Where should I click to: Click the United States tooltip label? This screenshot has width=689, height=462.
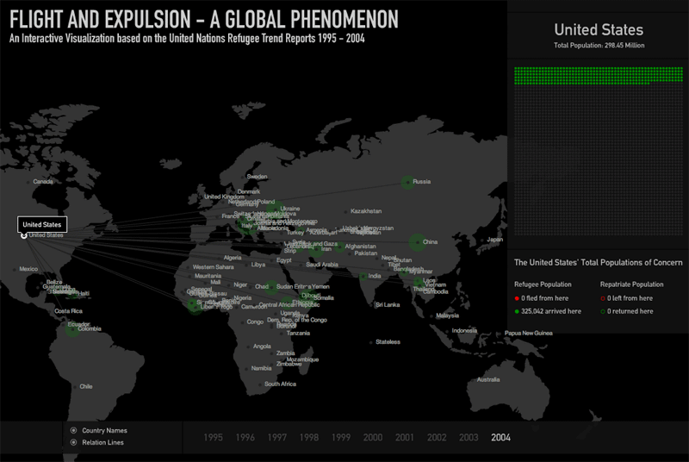(42, 224)
